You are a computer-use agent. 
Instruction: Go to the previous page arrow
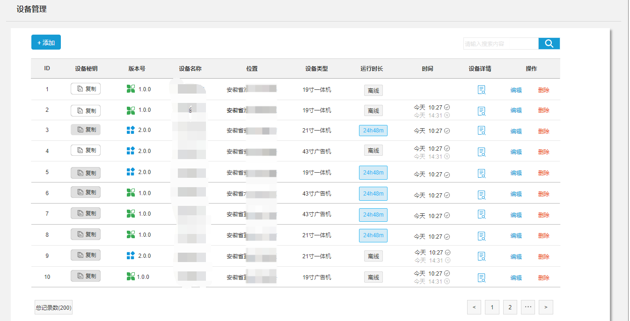(474, 307)
